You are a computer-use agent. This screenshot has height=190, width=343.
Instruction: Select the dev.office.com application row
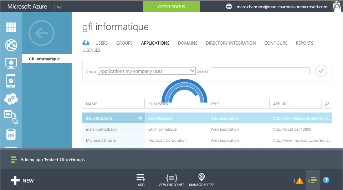(x=207, y=118)
